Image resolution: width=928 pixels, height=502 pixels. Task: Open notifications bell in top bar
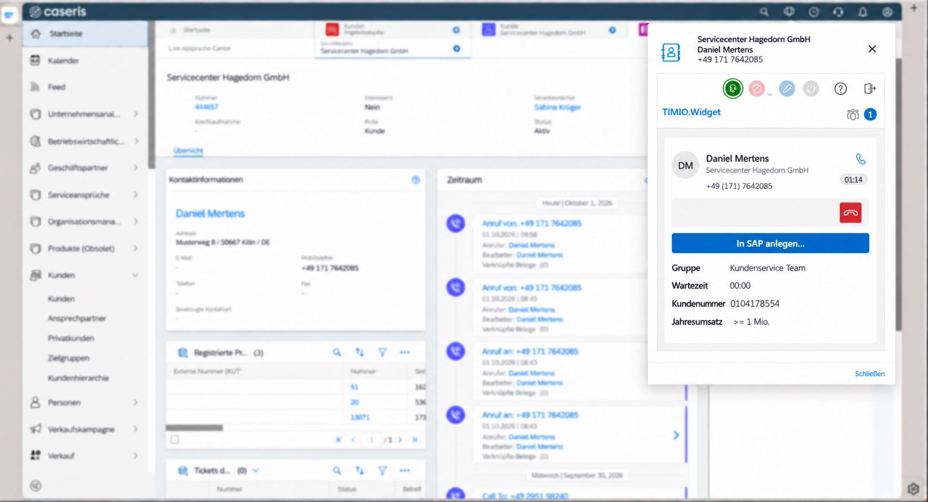click(x=863, y=11)
